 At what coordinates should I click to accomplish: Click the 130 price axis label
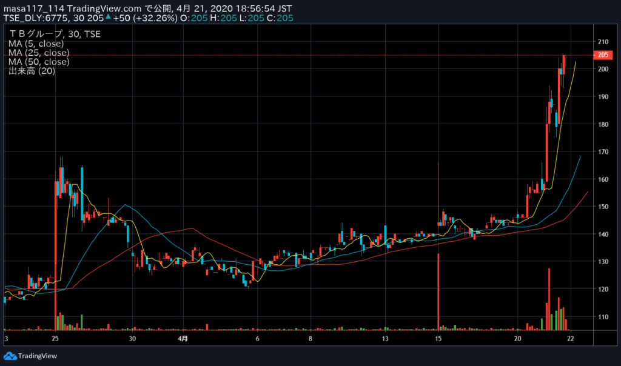point(603,262)
